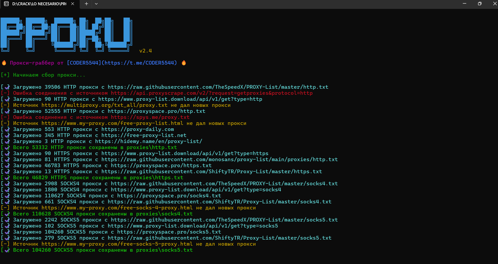Open the my-proxy.com free-proxy-list.html URL

coord(112,123)
